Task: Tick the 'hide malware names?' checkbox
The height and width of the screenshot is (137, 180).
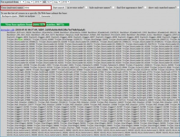Action: tap(113, 8)
